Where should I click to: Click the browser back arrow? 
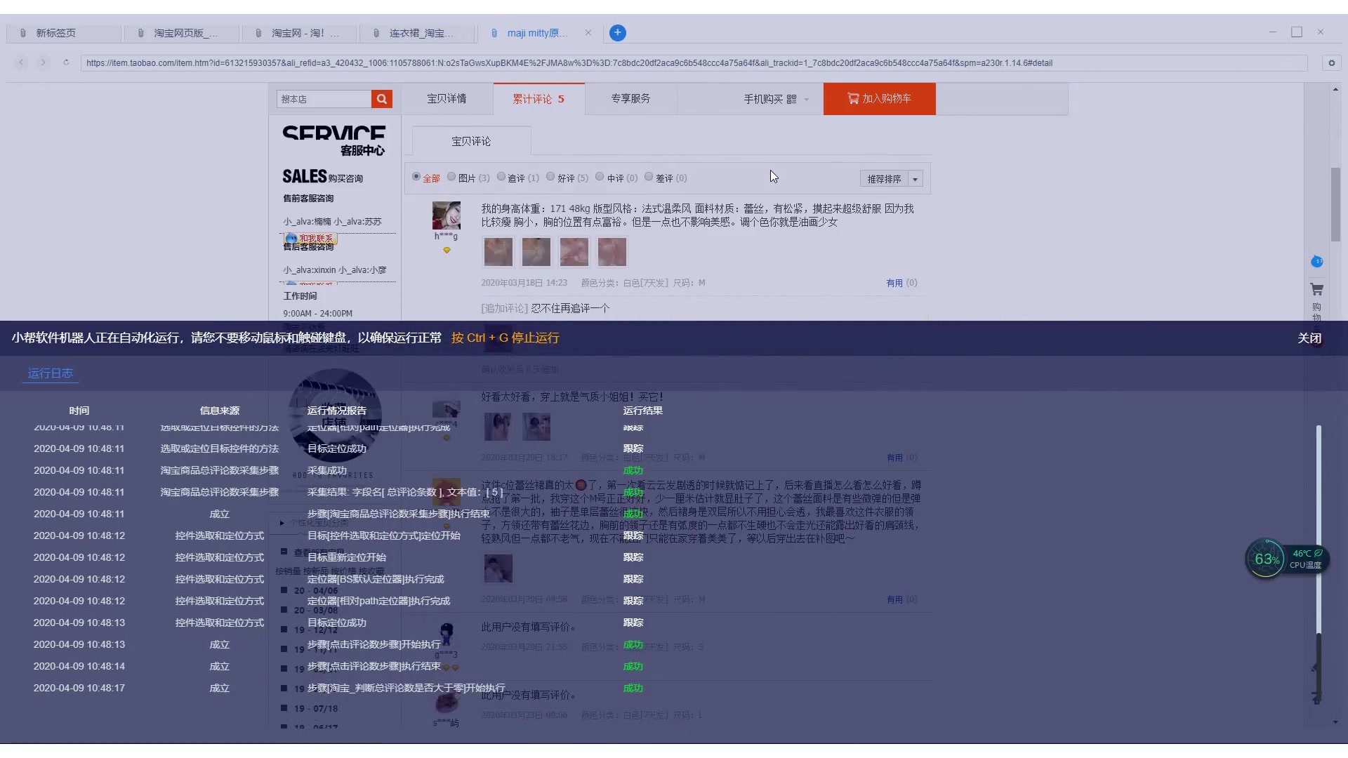(x=21, y=62)
